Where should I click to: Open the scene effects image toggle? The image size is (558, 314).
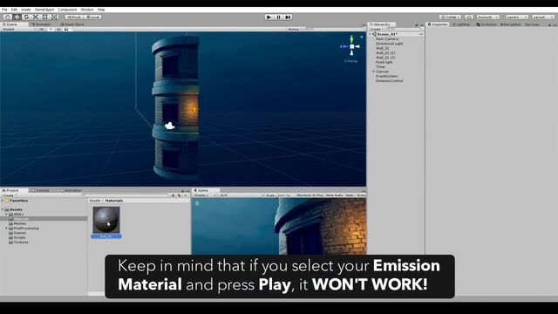[x=66, y=29]
